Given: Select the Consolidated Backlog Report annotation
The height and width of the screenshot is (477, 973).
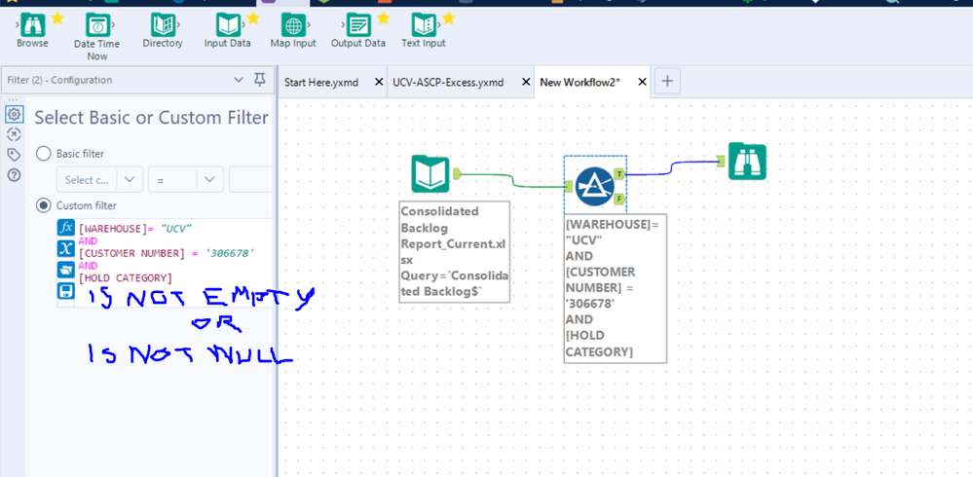Looking at the screenshot, I should click(454, 251).
